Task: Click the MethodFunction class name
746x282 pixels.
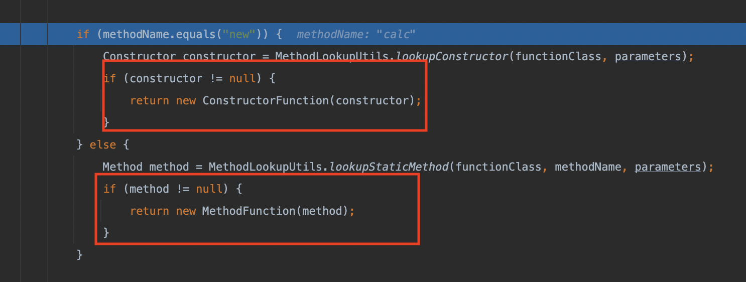Action: click(249, 211)
